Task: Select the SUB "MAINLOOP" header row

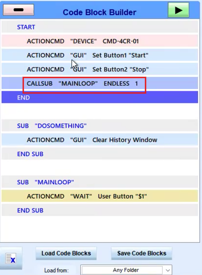Action: point(100,182)
